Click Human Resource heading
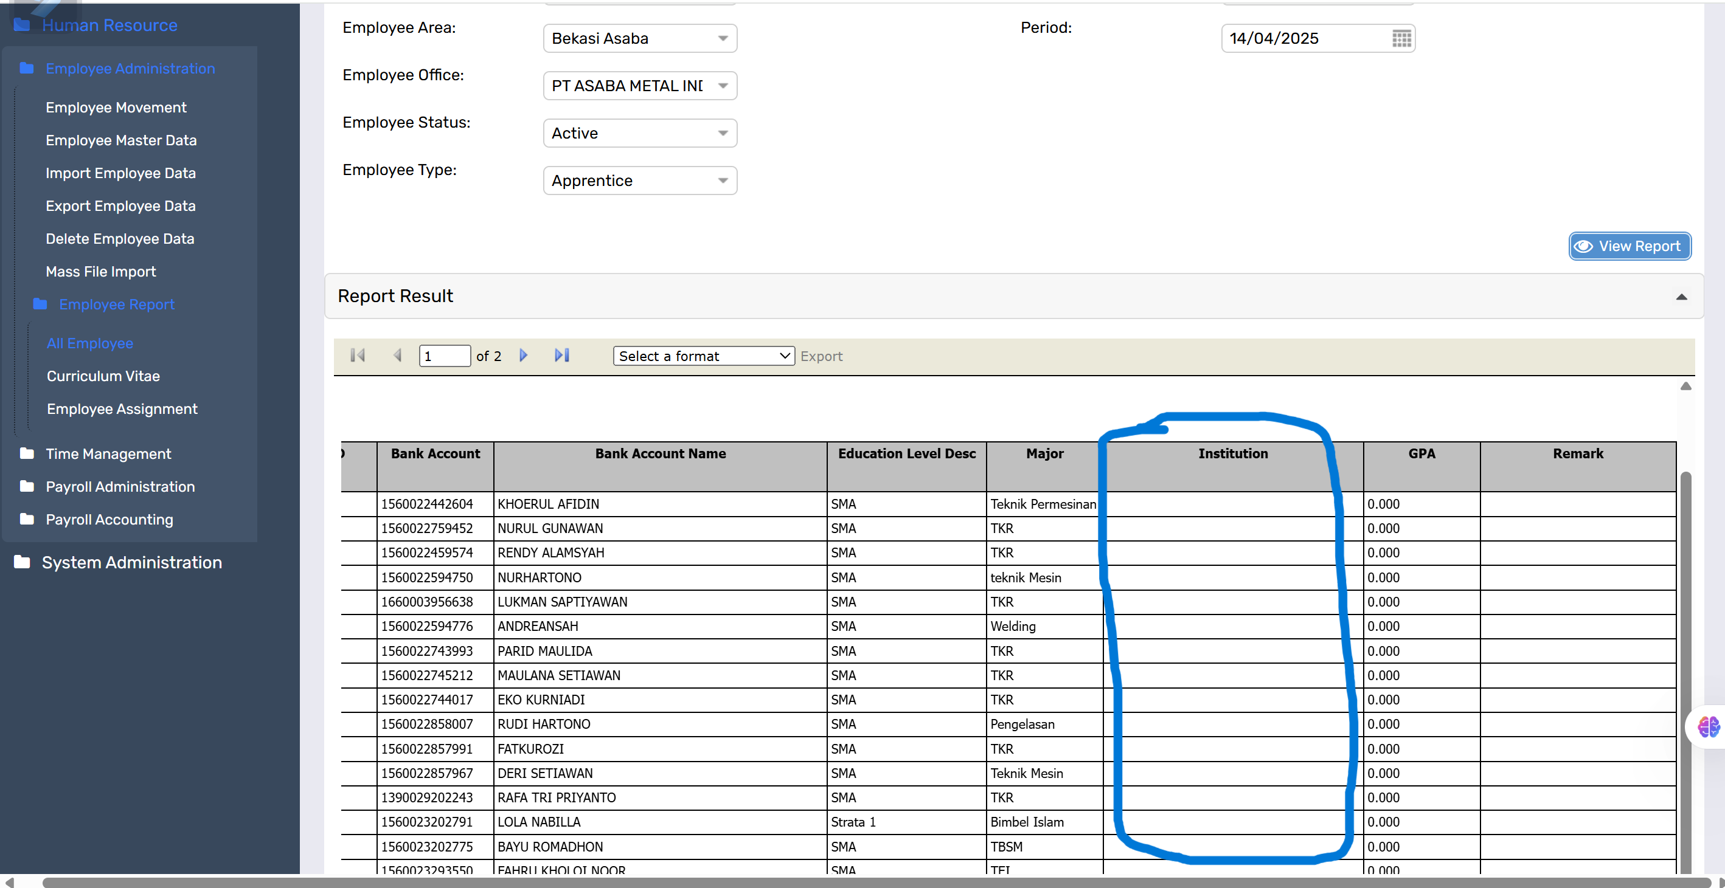The width and height of the screenshot is (1725, 888). (x=110, y=25)
